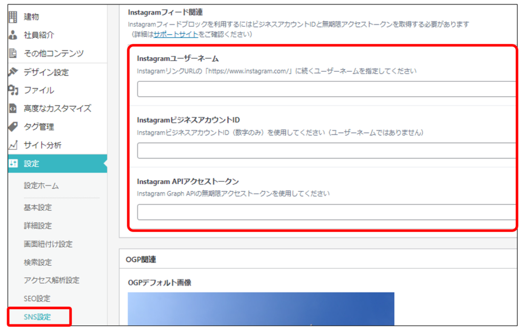Image resolution: width=523 pixels, height=331 pixels.
Task: Click the person icon beside 社員紹介
Action: pos(13,35)
